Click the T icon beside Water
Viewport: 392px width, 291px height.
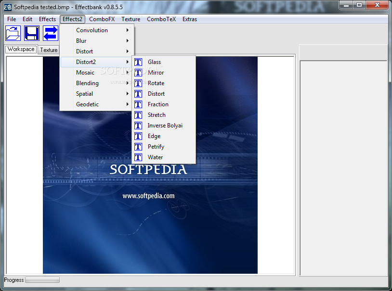(138, 157)
